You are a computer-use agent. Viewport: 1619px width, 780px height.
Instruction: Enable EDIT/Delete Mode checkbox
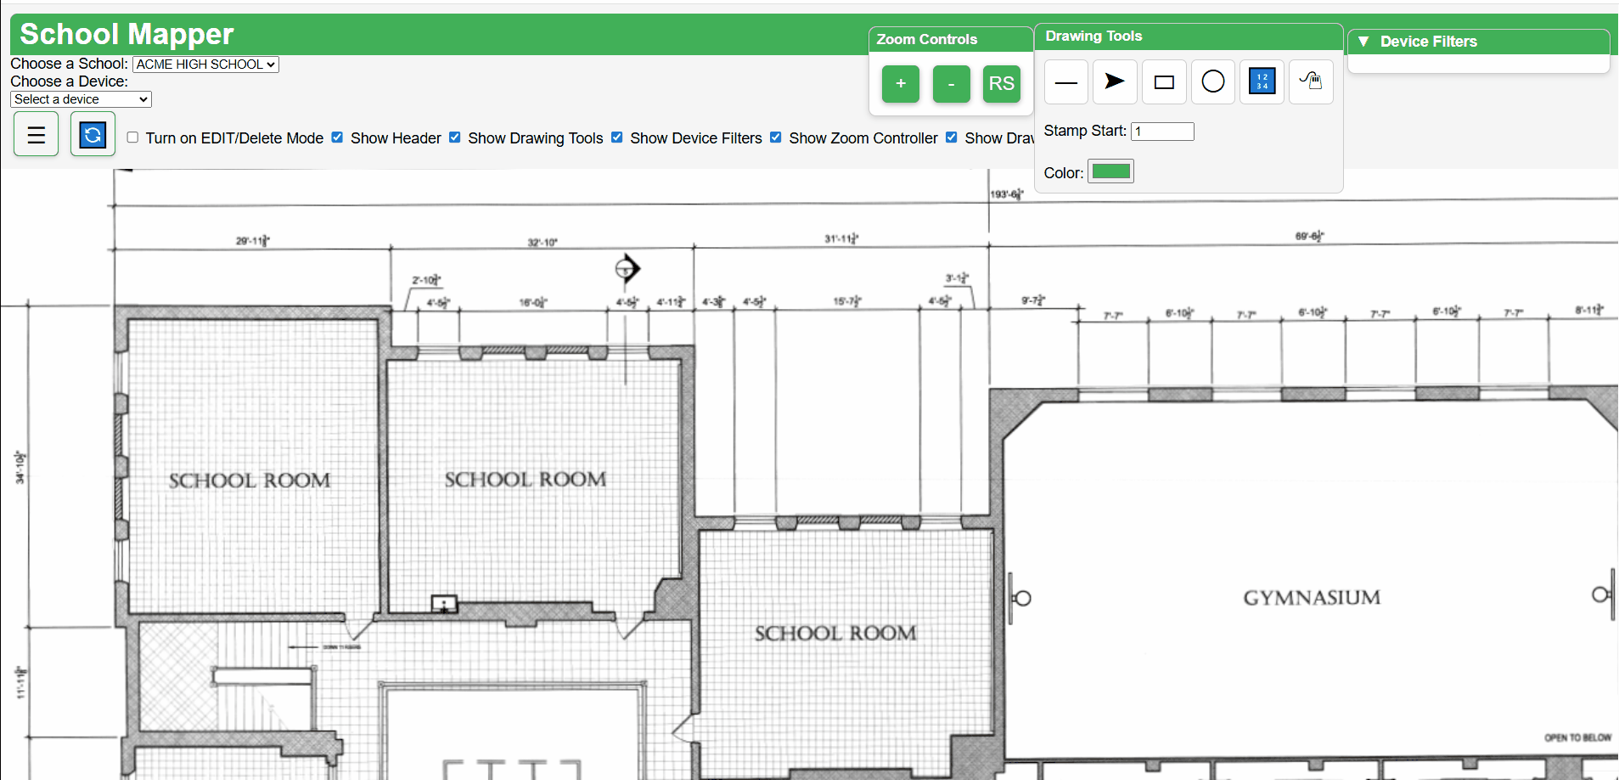point(133,137)
